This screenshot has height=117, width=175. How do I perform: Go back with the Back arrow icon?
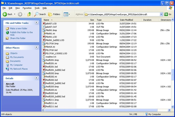click(x=5, y=14)
